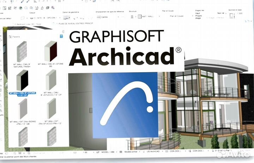Expand the chevron after Plan et Coupe button
Viewport: 254px width, 163px height.
[x=193, y=16]
